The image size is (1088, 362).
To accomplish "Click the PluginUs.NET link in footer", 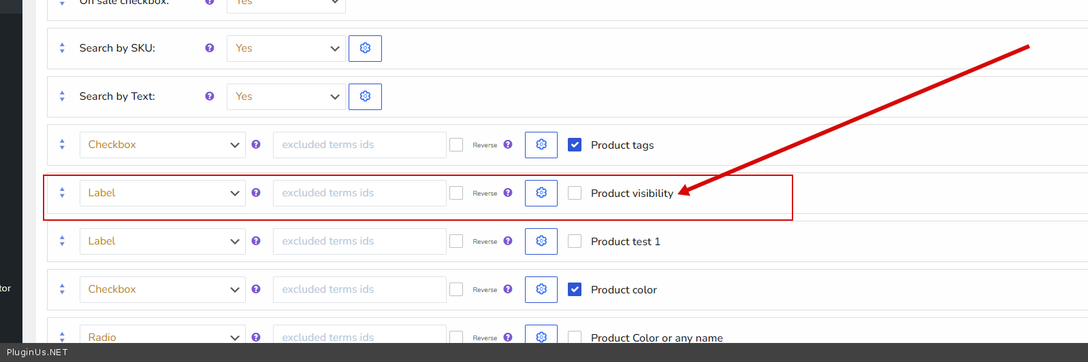I will pyautogui.click(x=37, y=352).
